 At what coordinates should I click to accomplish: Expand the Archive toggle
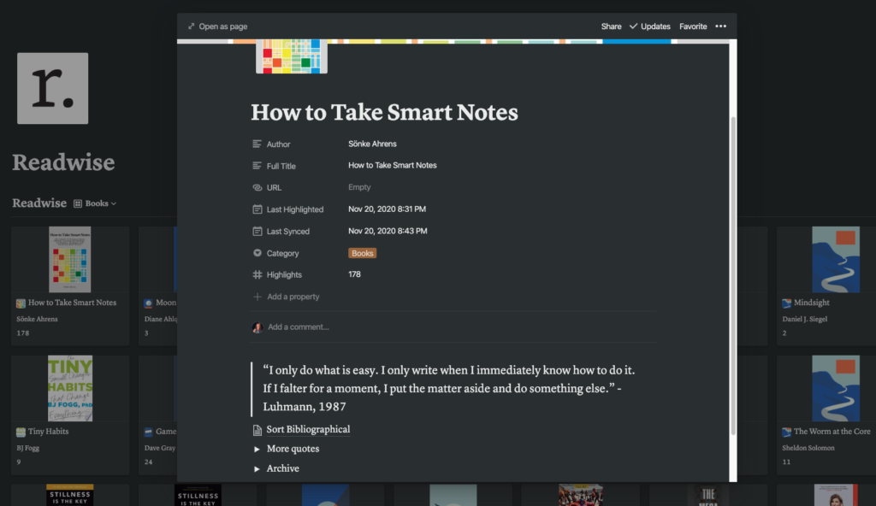(257, 469)
